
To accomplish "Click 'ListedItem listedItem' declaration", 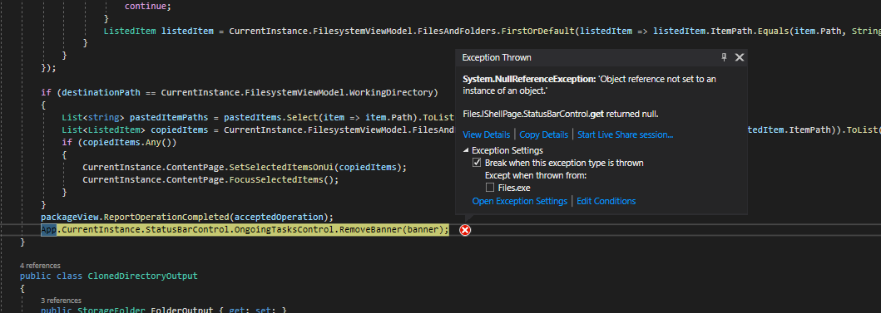I will tap(158, 31).
